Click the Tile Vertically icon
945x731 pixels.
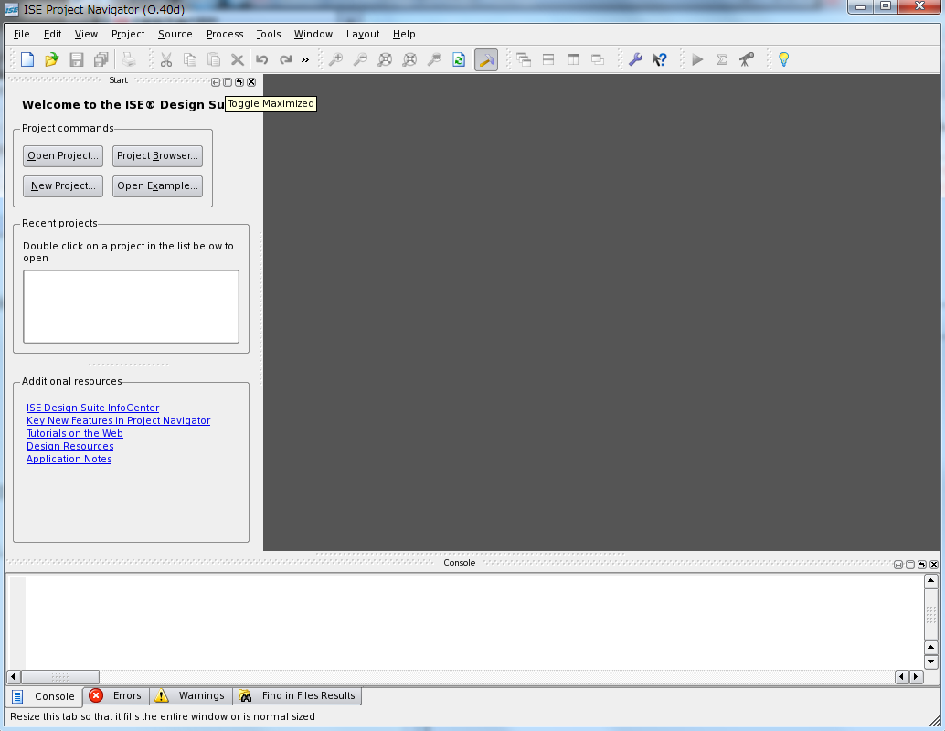pyautogui.click(x=573, y=59)
